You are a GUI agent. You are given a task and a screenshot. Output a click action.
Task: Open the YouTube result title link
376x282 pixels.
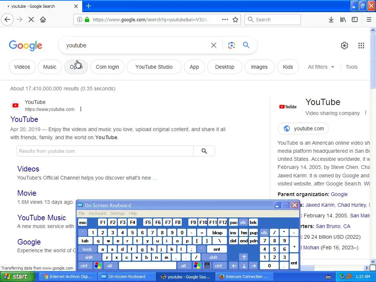(24, 119)
